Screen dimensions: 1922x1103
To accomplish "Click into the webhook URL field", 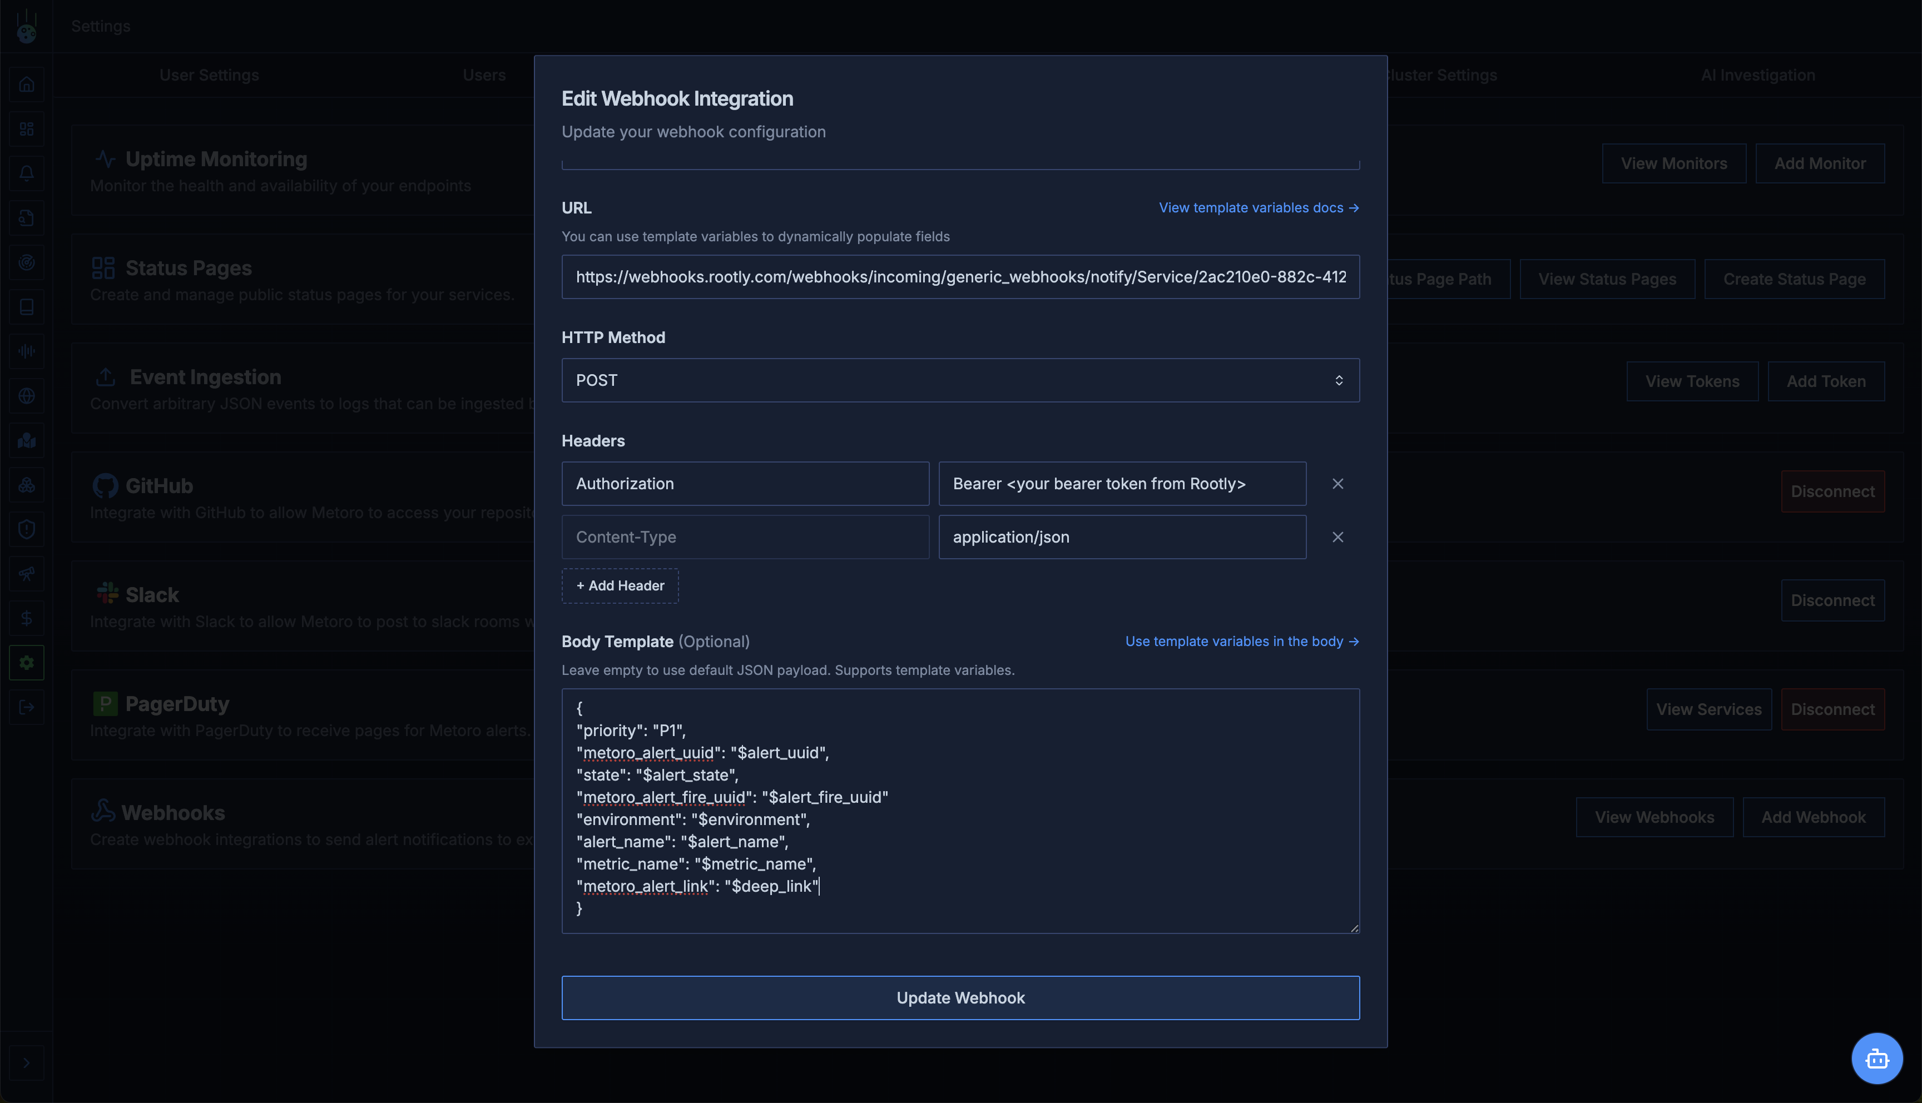I will click(x=960, y=276).
